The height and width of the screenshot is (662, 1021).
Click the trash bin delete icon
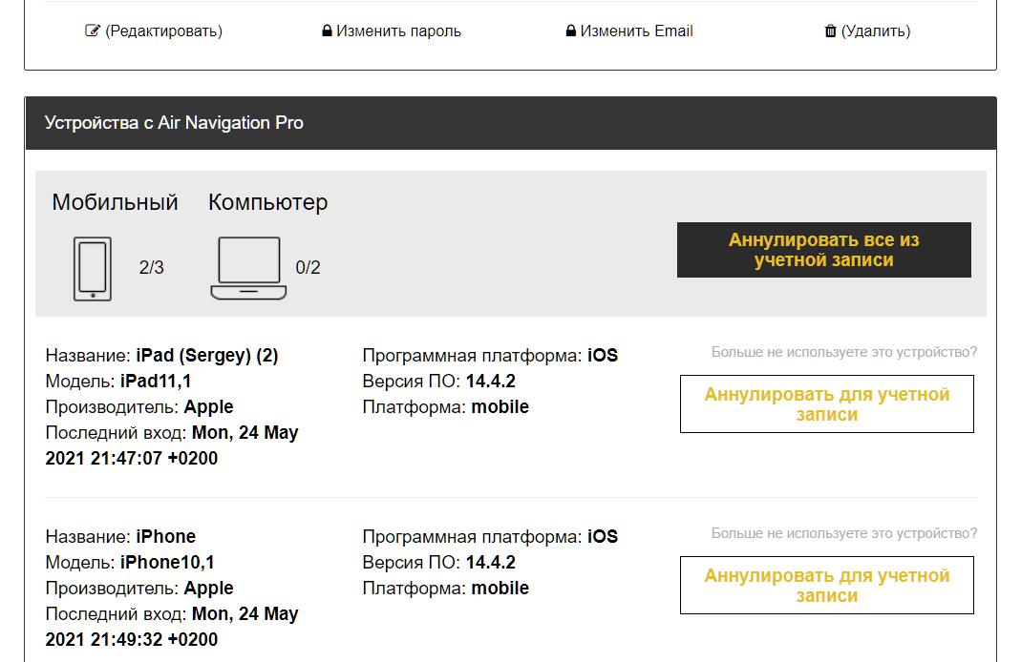click(x=830, y=31)
